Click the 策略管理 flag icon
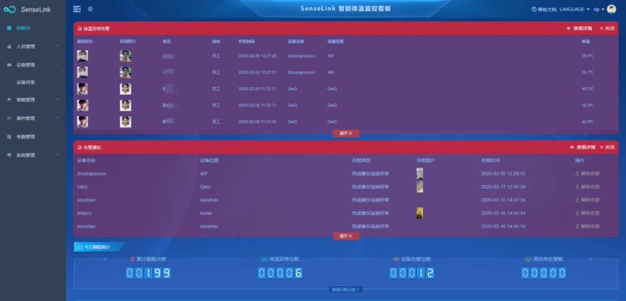626x301 pixels. tap(9, 100)
